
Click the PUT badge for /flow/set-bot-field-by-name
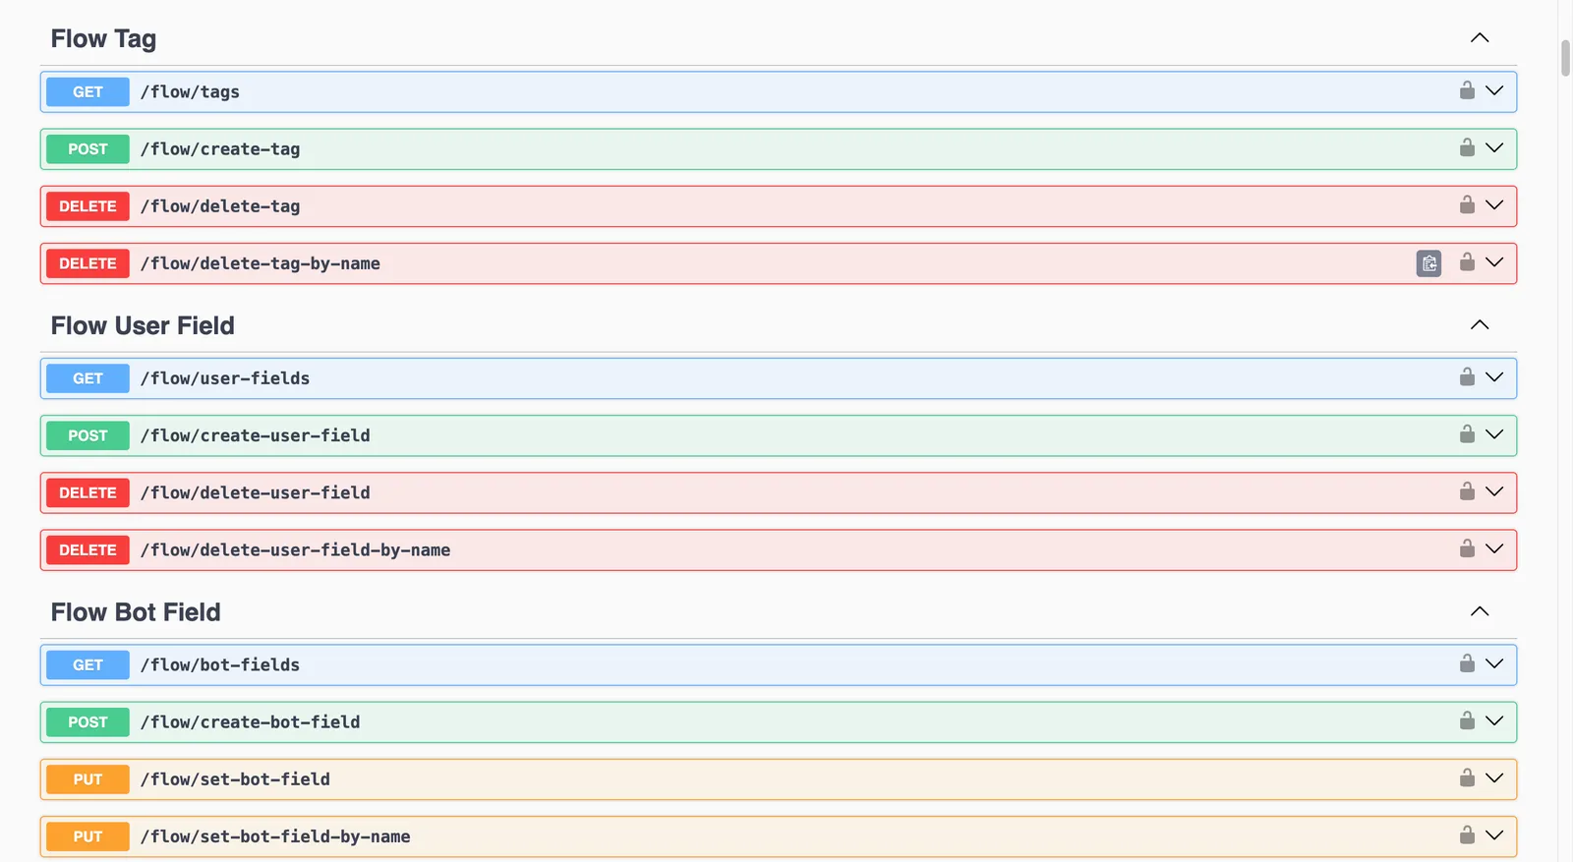87,836
